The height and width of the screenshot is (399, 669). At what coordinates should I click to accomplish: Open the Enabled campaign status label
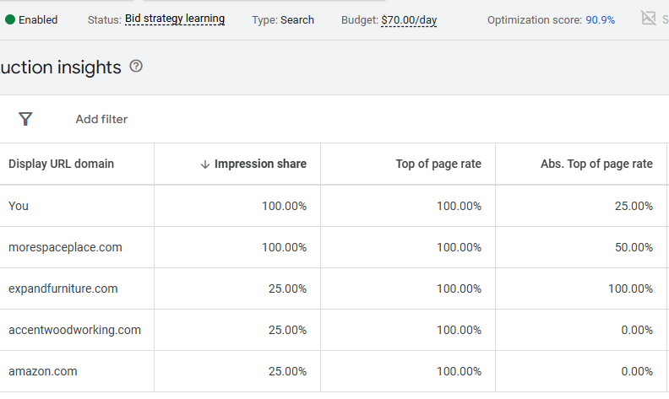pos(38,19)
